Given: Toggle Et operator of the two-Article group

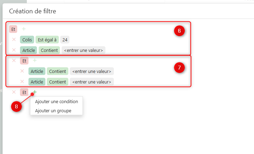Looking at the screenshot, I should (24, 61).
